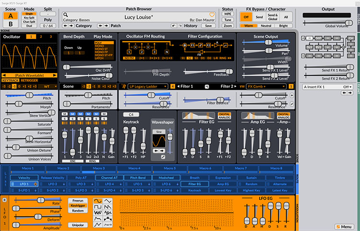Load previous patch arrow
The image size is (360, 231).
coord(101,26)
